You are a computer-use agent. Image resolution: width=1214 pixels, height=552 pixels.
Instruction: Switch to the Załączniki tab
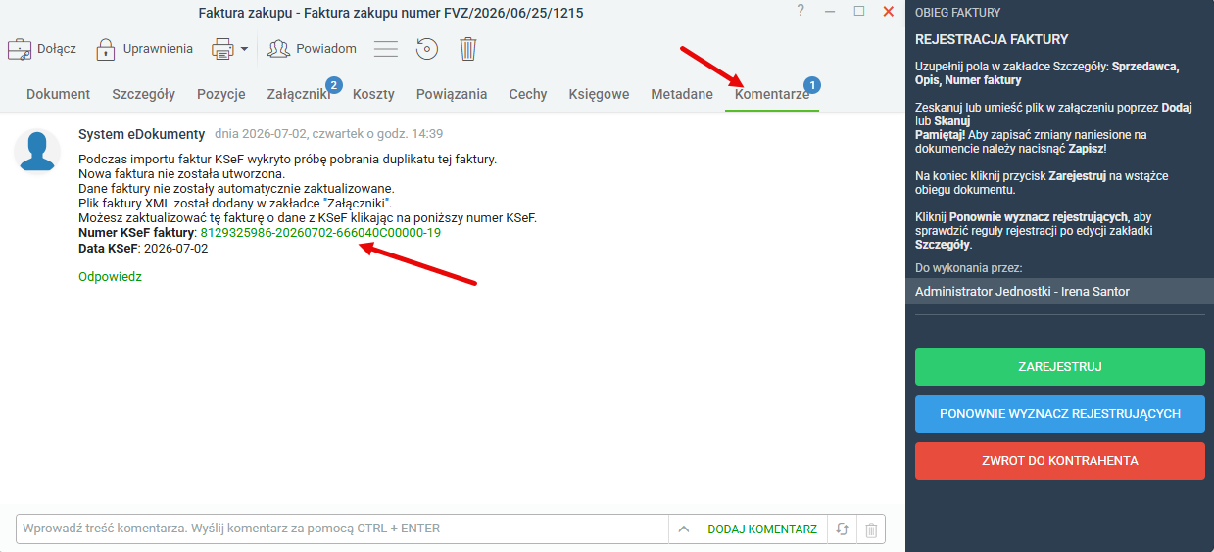[x=298, y=94]
